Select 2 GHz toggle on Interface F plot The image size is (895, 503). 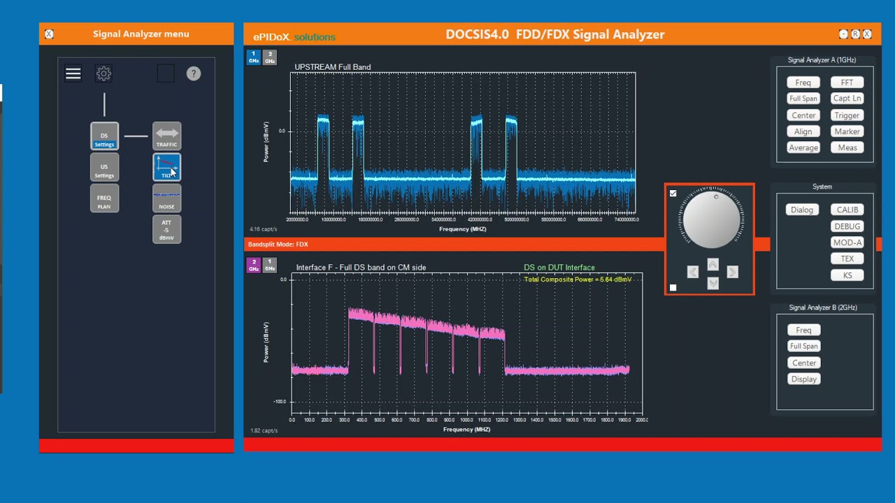pos(254,265)
